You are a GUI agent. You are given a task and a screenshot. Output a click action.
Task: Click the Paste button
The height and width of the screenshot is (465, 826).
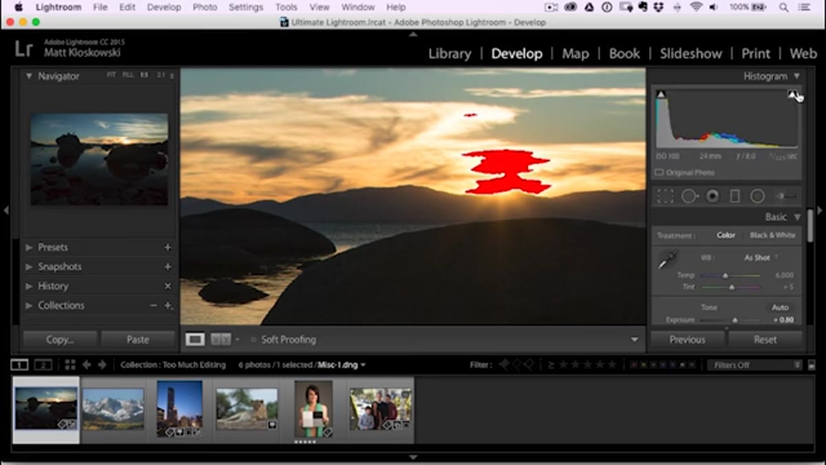point(138,339)
